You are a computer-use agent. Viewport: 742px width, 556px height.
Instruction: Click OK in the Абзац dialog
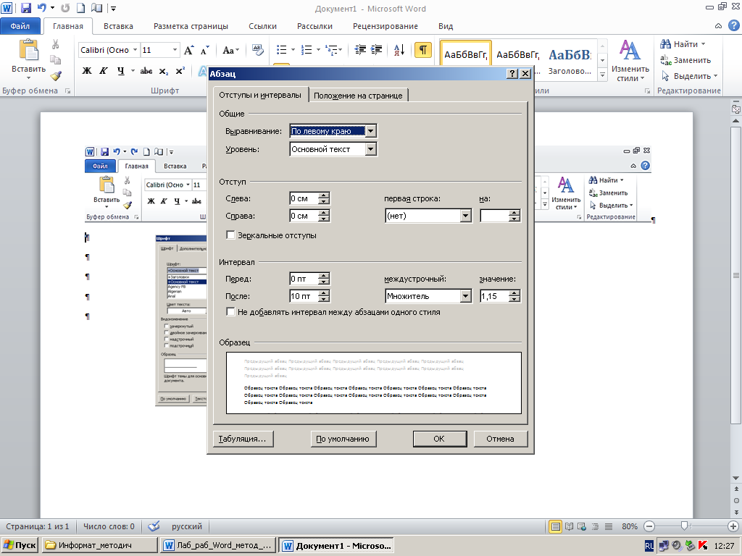click(x=439, y=439)
